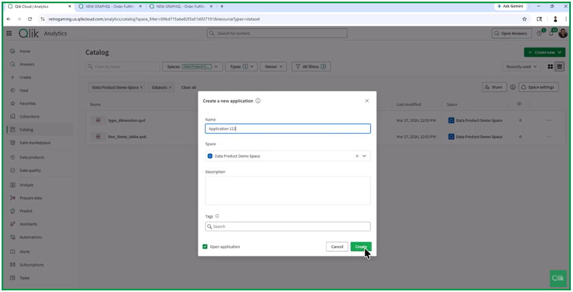Clear the selected Data Product Demo Space

[x=357, y=156]
